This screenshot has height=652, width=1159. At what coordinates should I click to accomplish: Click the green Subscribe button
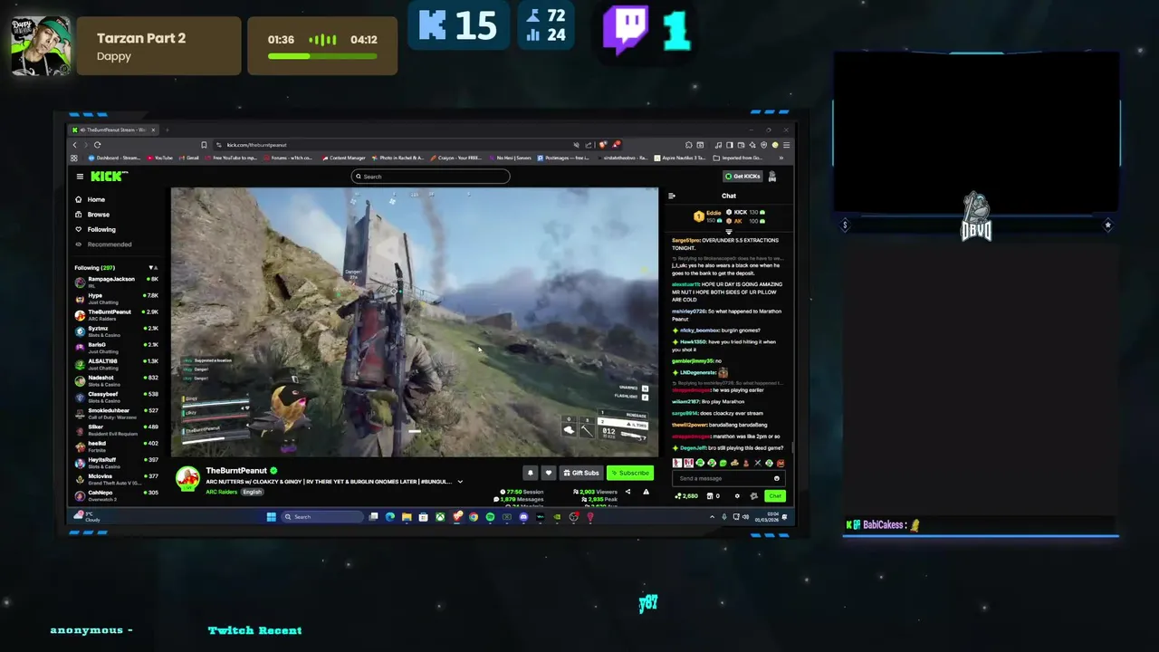tap(630, 473)
